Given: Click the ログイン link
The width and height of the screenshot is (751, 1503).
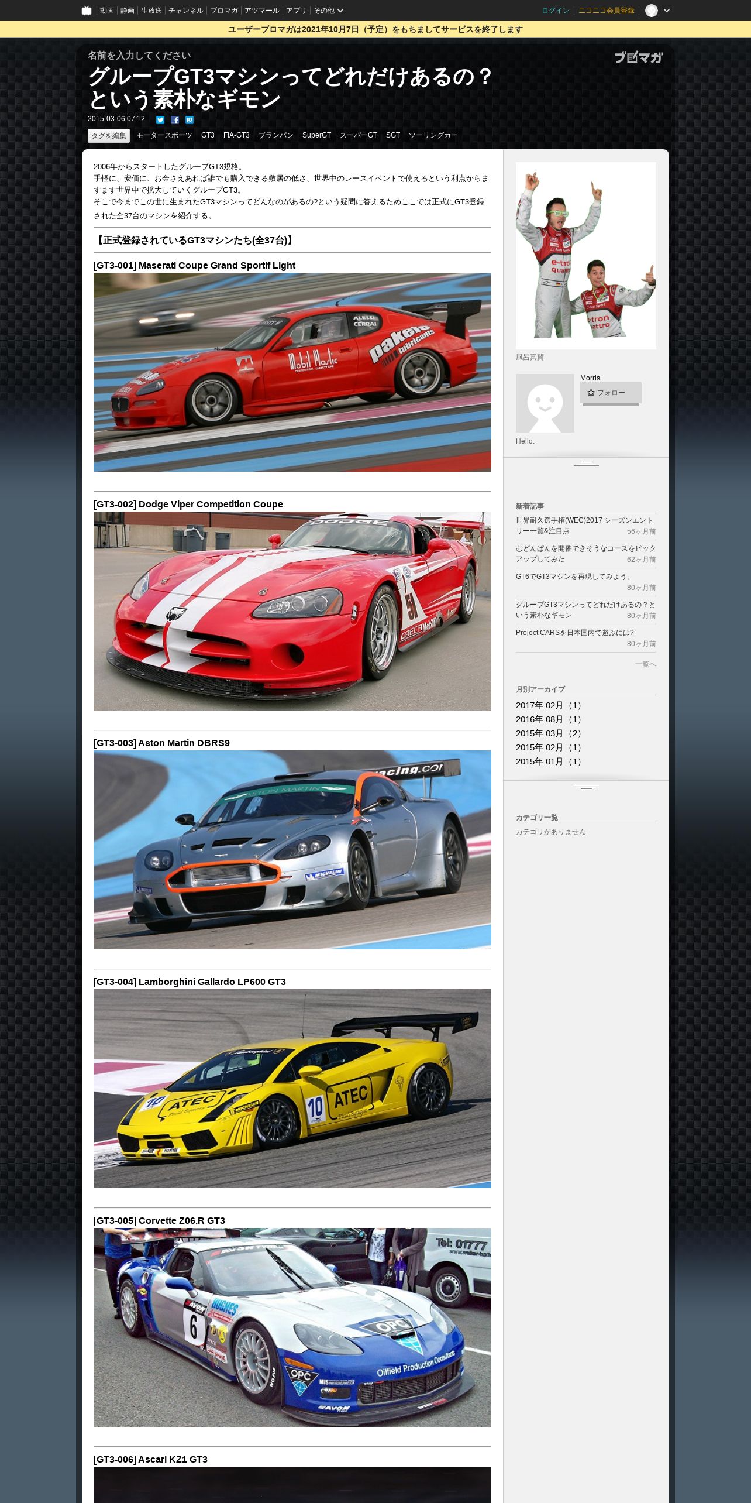Looking at the screenshot, I should click(x=556, y=11).
